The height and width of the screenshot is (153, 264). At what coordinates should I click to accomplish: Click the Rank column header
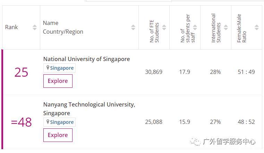[x=11, y=27]
